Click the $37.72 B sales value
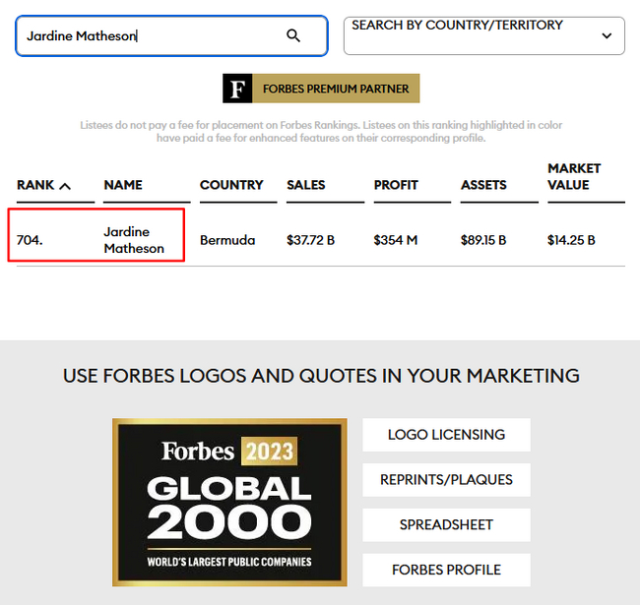The height and width of the screenshot is (605, 640). 310,240
